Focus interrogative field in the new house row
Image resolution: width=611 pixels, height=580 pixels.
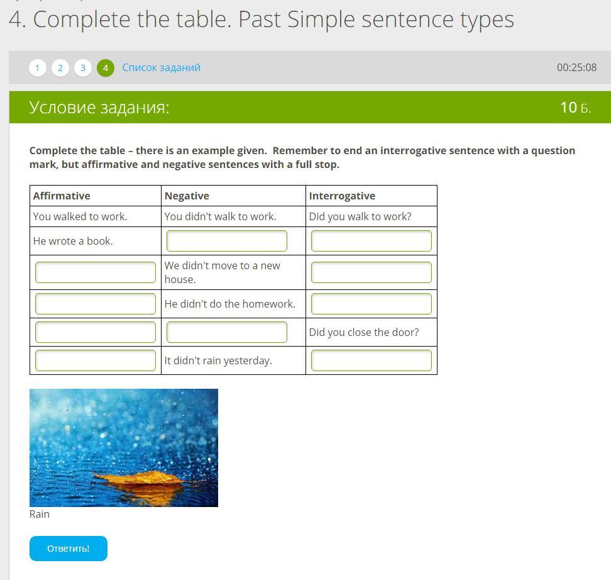tap(372, 272)
